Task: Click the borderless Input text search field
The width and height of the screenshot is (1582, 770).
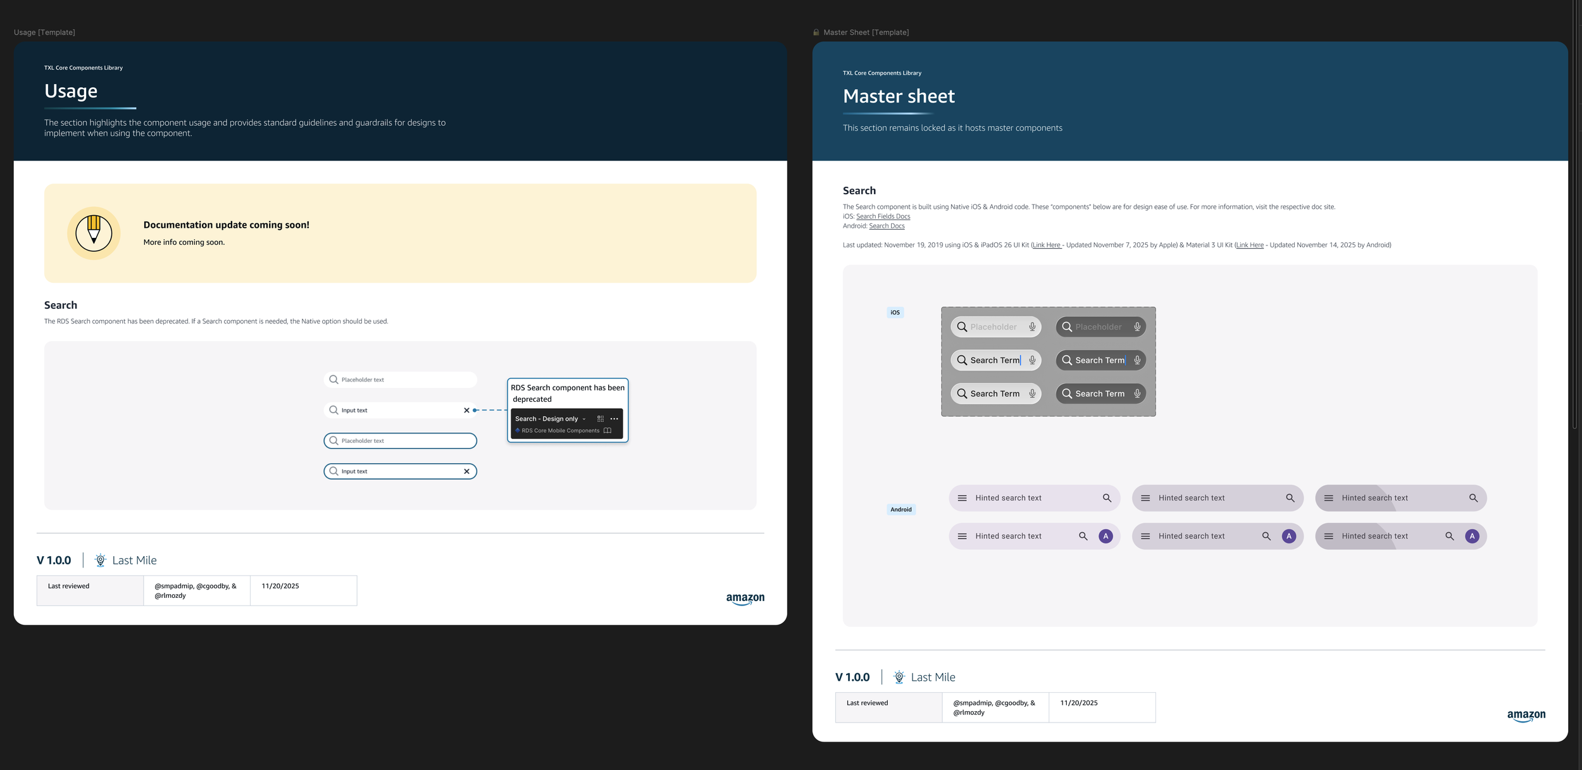Action: click(x=400, y=410)
